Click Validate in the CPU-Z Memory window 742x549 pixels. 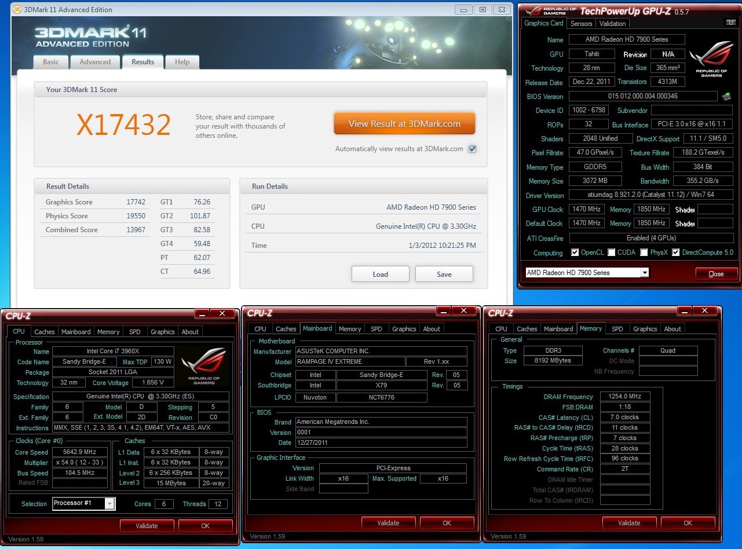click(x=629, y=523)
